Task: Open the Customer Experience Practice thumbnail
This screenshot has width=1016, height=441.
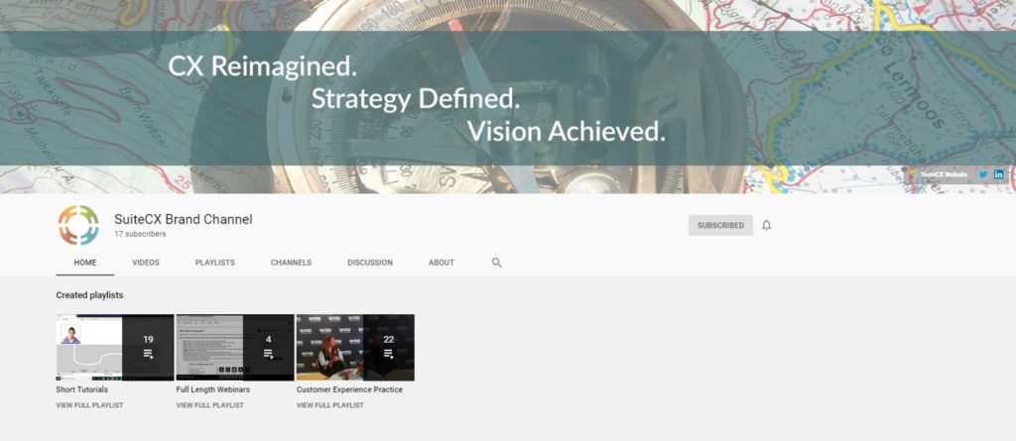Action: [355, 347]
